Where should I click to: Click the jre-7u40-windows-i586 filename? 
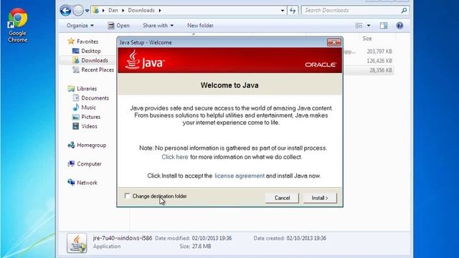click(x=123, y=238)
